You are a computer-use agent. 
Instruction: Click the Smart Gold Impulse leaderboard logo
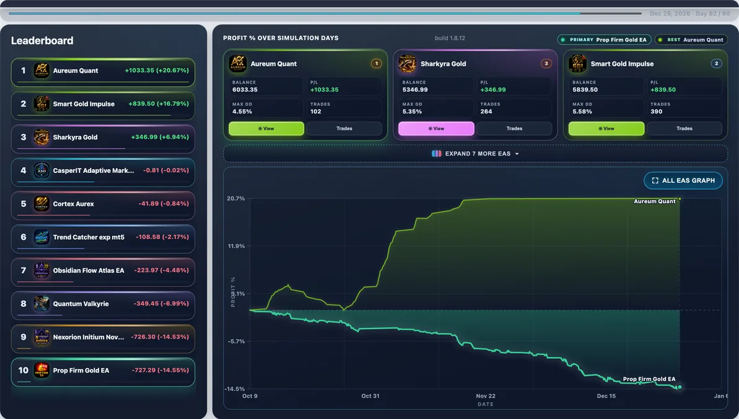pyautogui.click(x=42, y=104)
